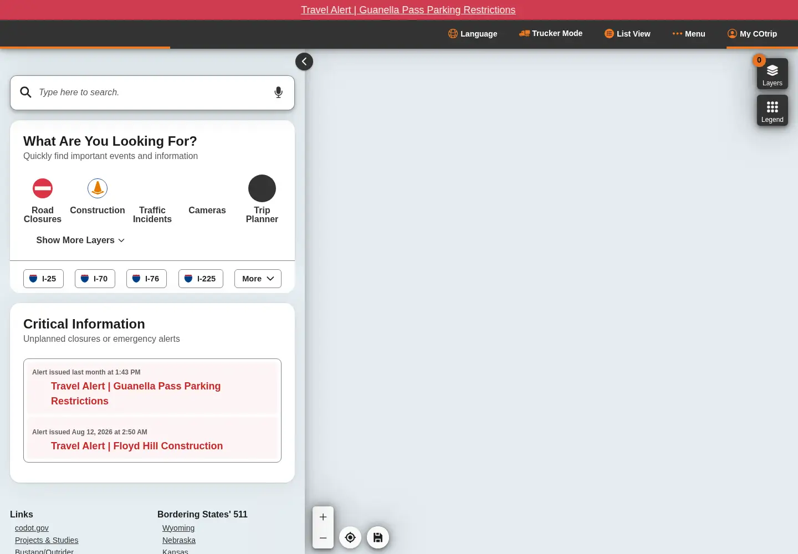Activate voice search microphone icon

[279, 93]
